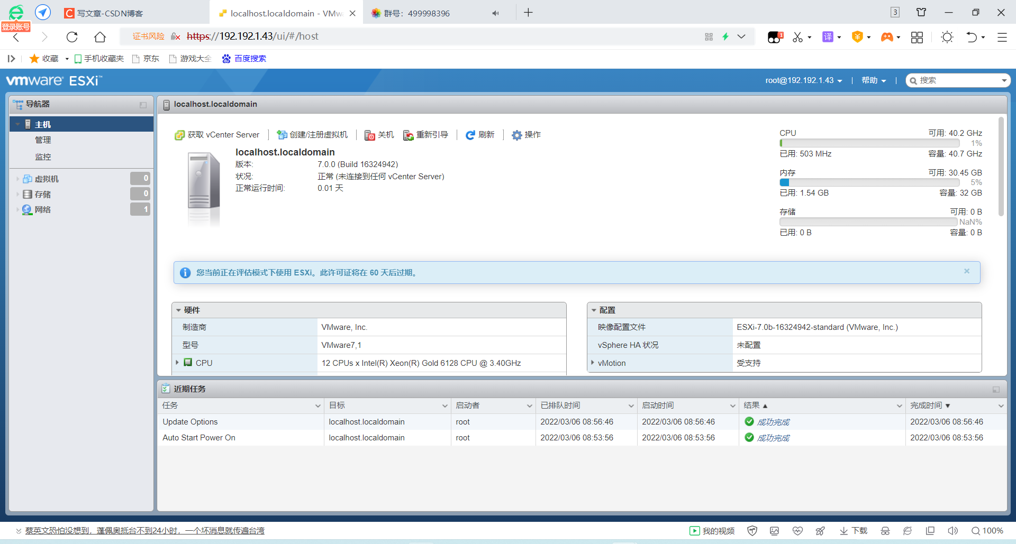The image size is (1016, 544).
Task: Click the address bar URL
Action: [253, 36]
